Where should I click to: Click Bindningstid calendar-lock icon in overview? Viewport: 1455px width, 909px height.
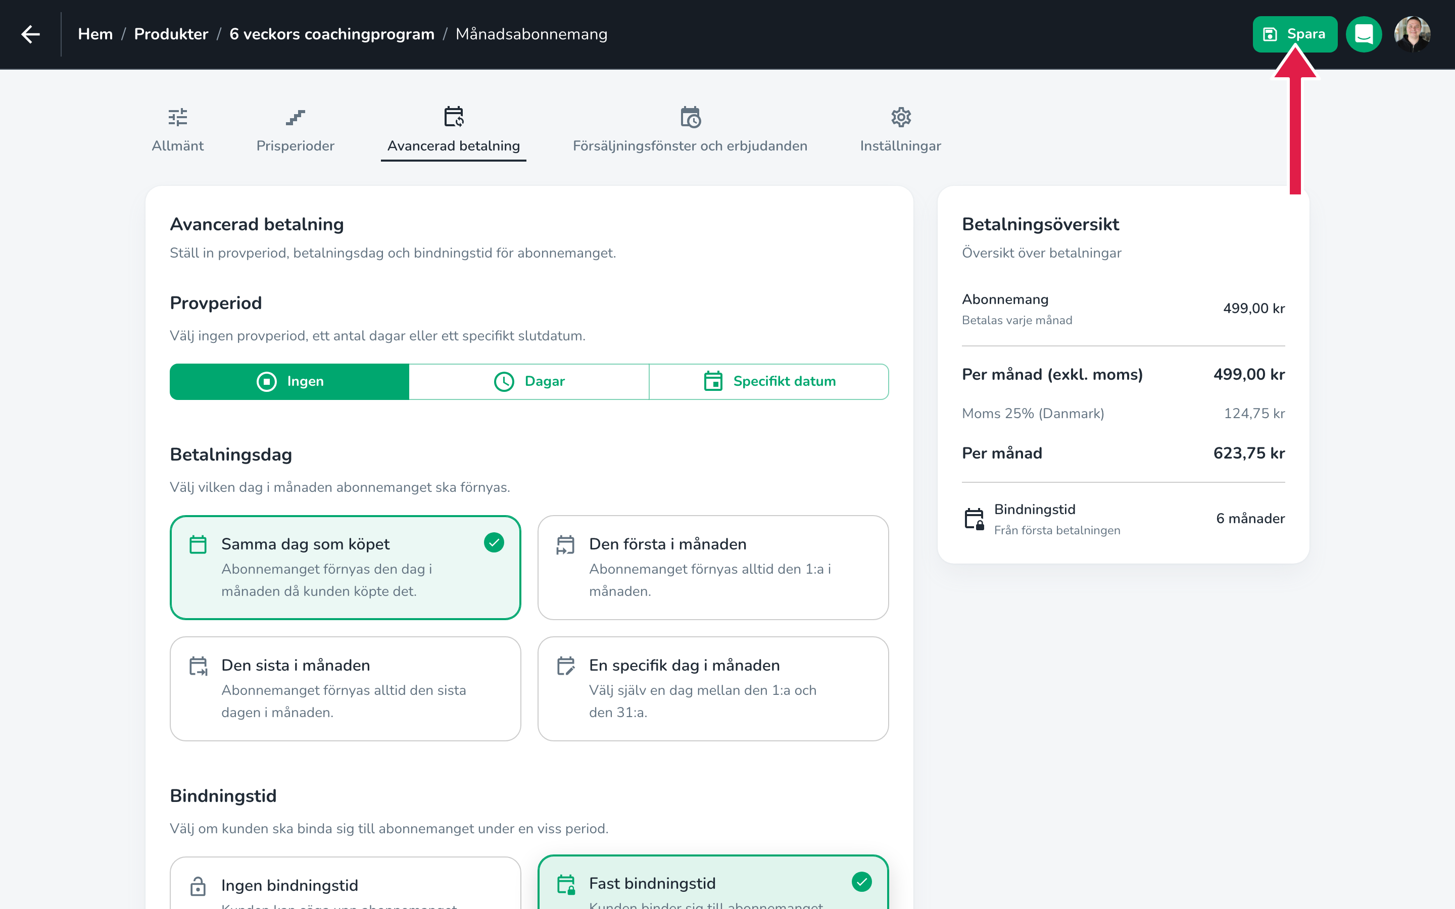pos(974,519)
